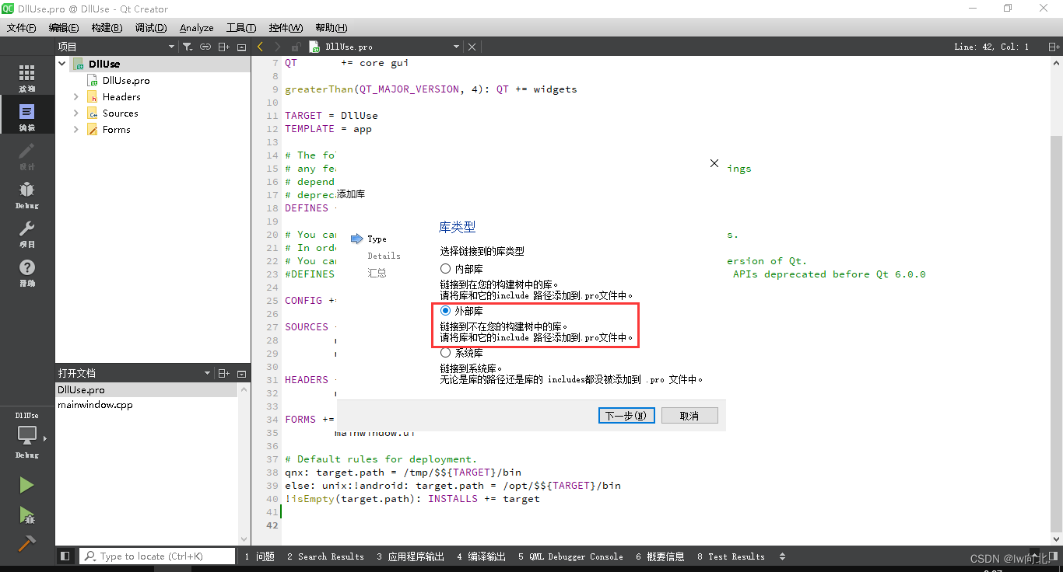Click the Details step in wizard sidebar
The height and width of the screenshot is (572, 1063).
(x=384, y=256)
